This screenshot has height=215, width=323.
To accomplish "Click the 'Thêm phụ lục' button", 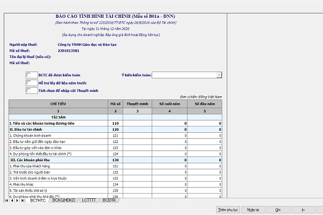I will (x=227, y=209).
